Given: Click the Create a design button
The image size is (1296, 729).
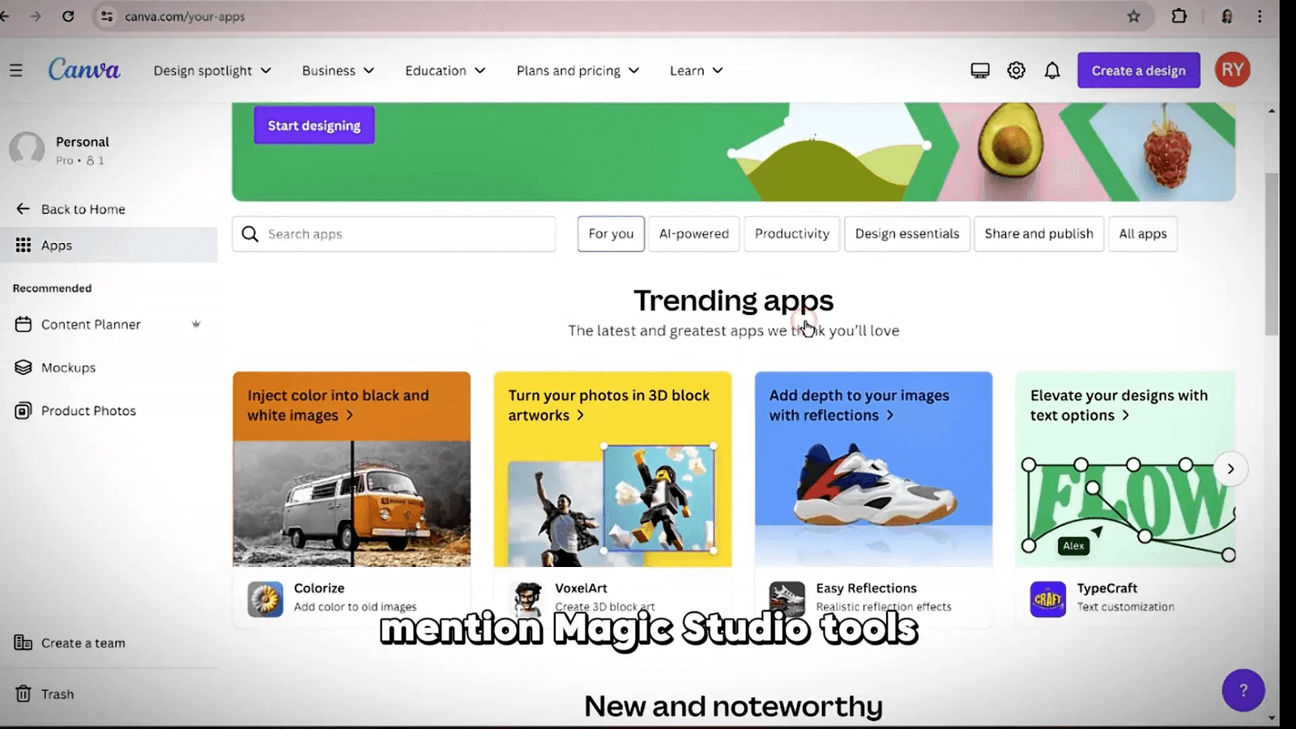Looking at the screenshot, I should [x=1139, y=70].
